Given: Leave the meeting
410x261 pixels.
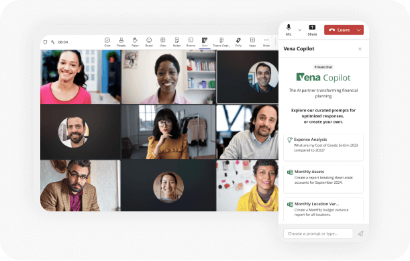Looking at the screenshot, I should point(340,30).
